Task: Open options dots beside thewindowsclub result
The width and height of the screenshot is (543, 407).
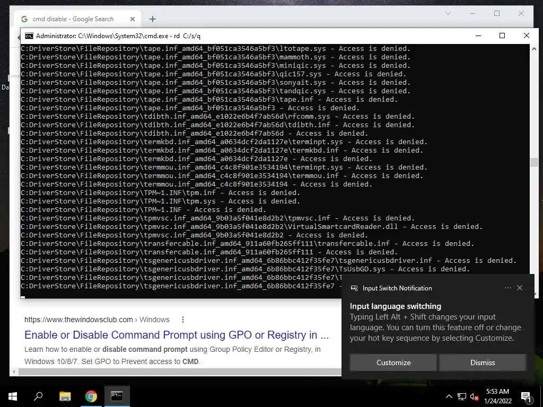Action: pos(183,320)
